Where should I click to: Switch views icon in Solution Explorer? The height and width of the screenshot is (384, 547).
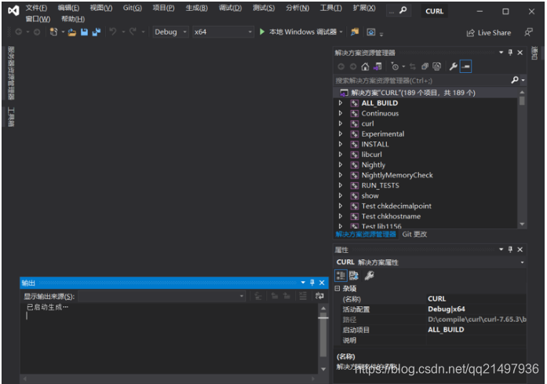[377, 66]
